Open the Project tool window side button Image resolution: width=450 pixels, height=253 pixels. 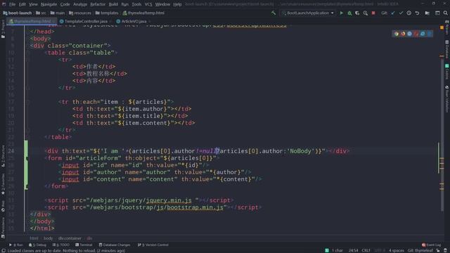coord(3,30)
